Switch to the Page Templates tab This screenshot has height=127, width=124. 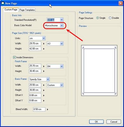coord(27,10)
